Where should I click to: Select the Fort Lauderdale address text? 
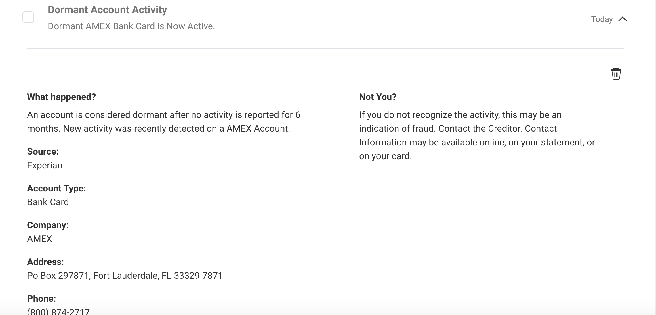pyautogui.click(x=124, y=276)
